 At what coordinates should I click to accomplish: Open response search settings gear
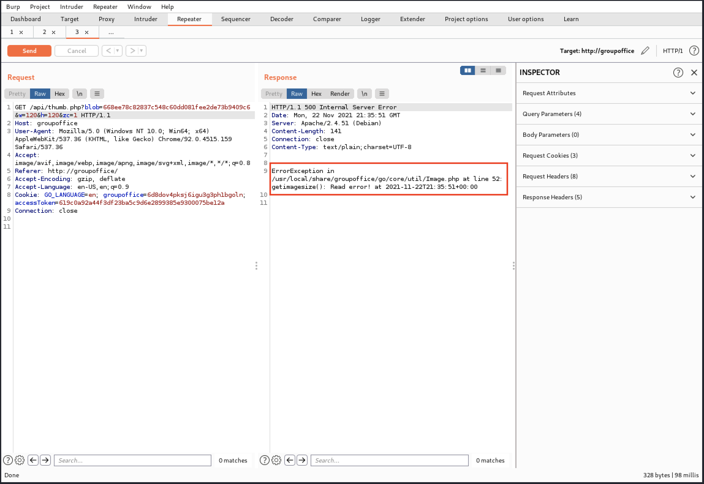click(x=276, y=460)
